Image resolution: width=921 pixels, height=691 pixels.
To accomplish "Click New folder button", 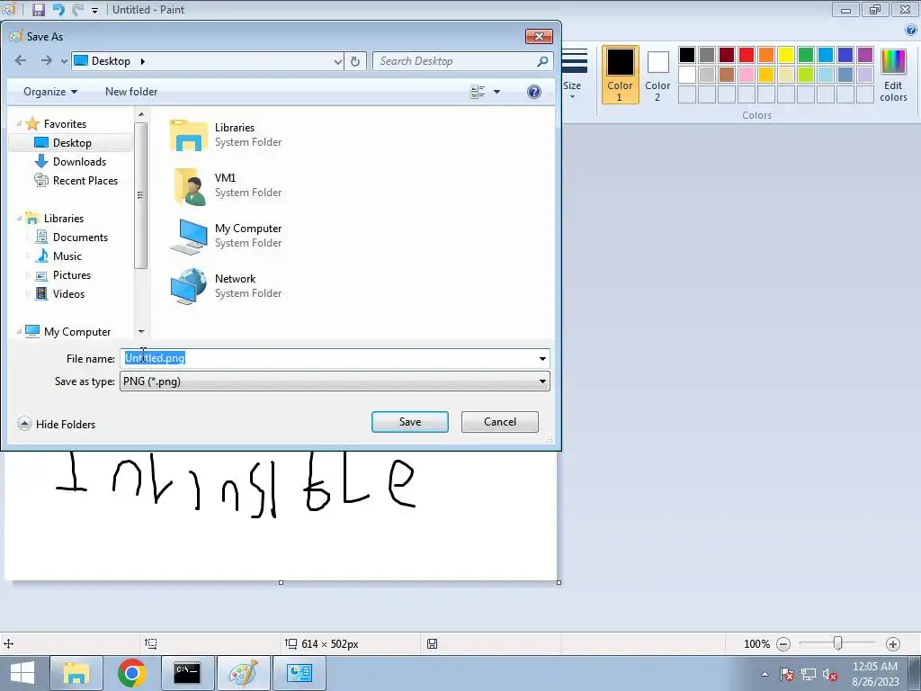I will click(x=131, y=92).
